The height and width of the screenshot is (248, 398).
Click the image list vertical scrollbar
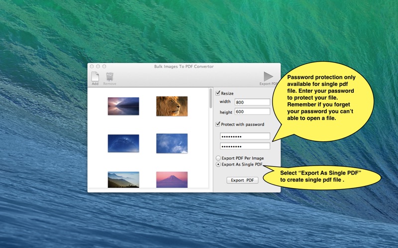[210, 98]
